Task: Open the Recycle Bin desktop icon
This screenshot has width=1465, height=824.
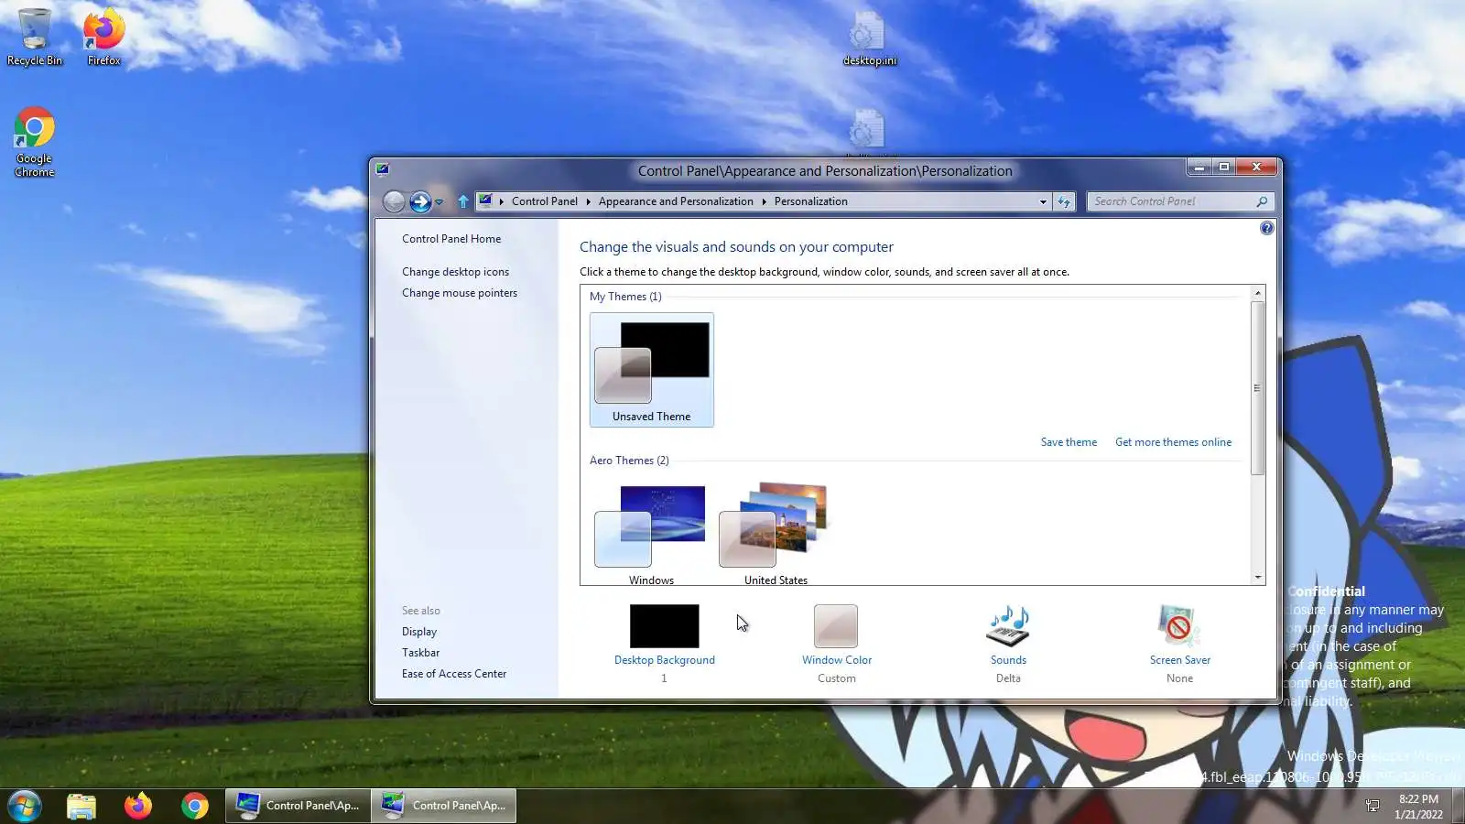Action: pyautogui.click(x=35, y=38)
